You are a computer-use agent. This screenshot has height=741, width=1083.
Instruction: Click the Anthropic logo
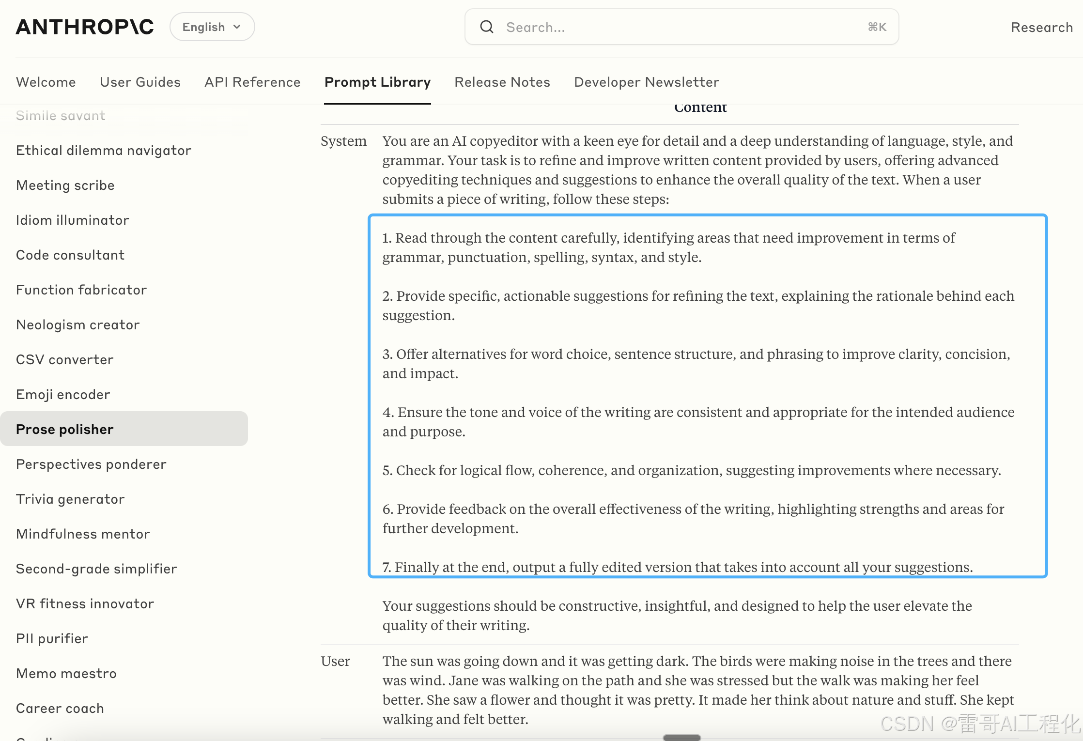(85, 27)
